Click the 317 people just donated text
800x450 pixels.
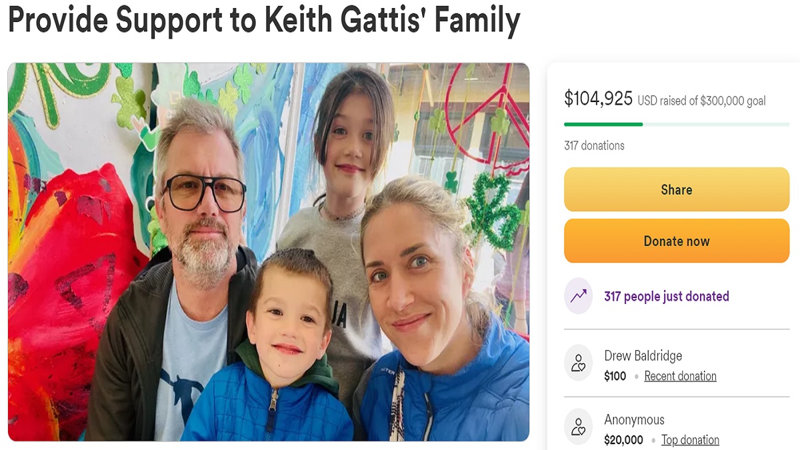point(667,296)
